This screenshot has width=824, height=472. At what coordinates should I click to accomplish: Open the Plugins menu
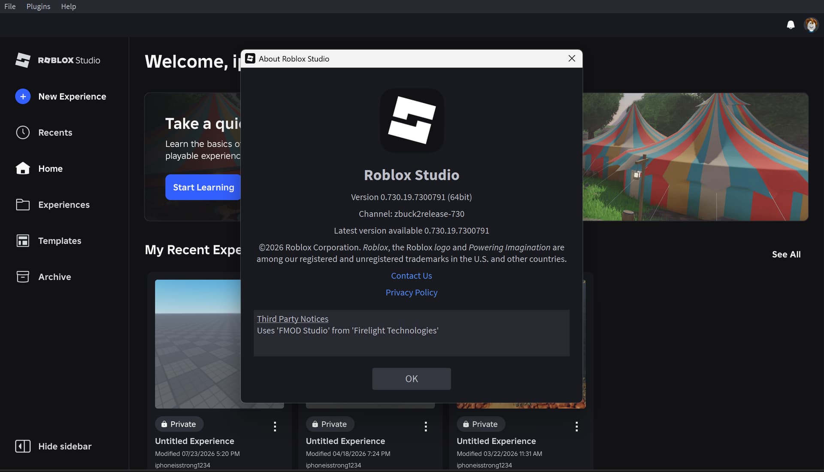point(38,6)
